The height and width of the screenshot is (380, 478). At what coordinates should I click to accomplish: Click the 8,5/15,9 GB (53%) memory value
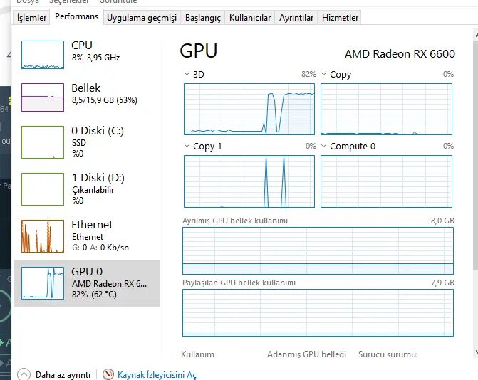105,100
